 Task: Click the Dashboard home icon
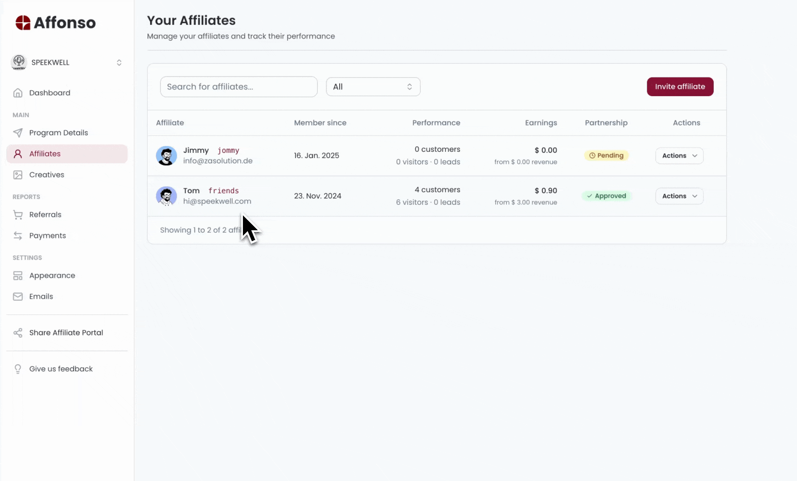pyautogui.click(x=18, y=93)
